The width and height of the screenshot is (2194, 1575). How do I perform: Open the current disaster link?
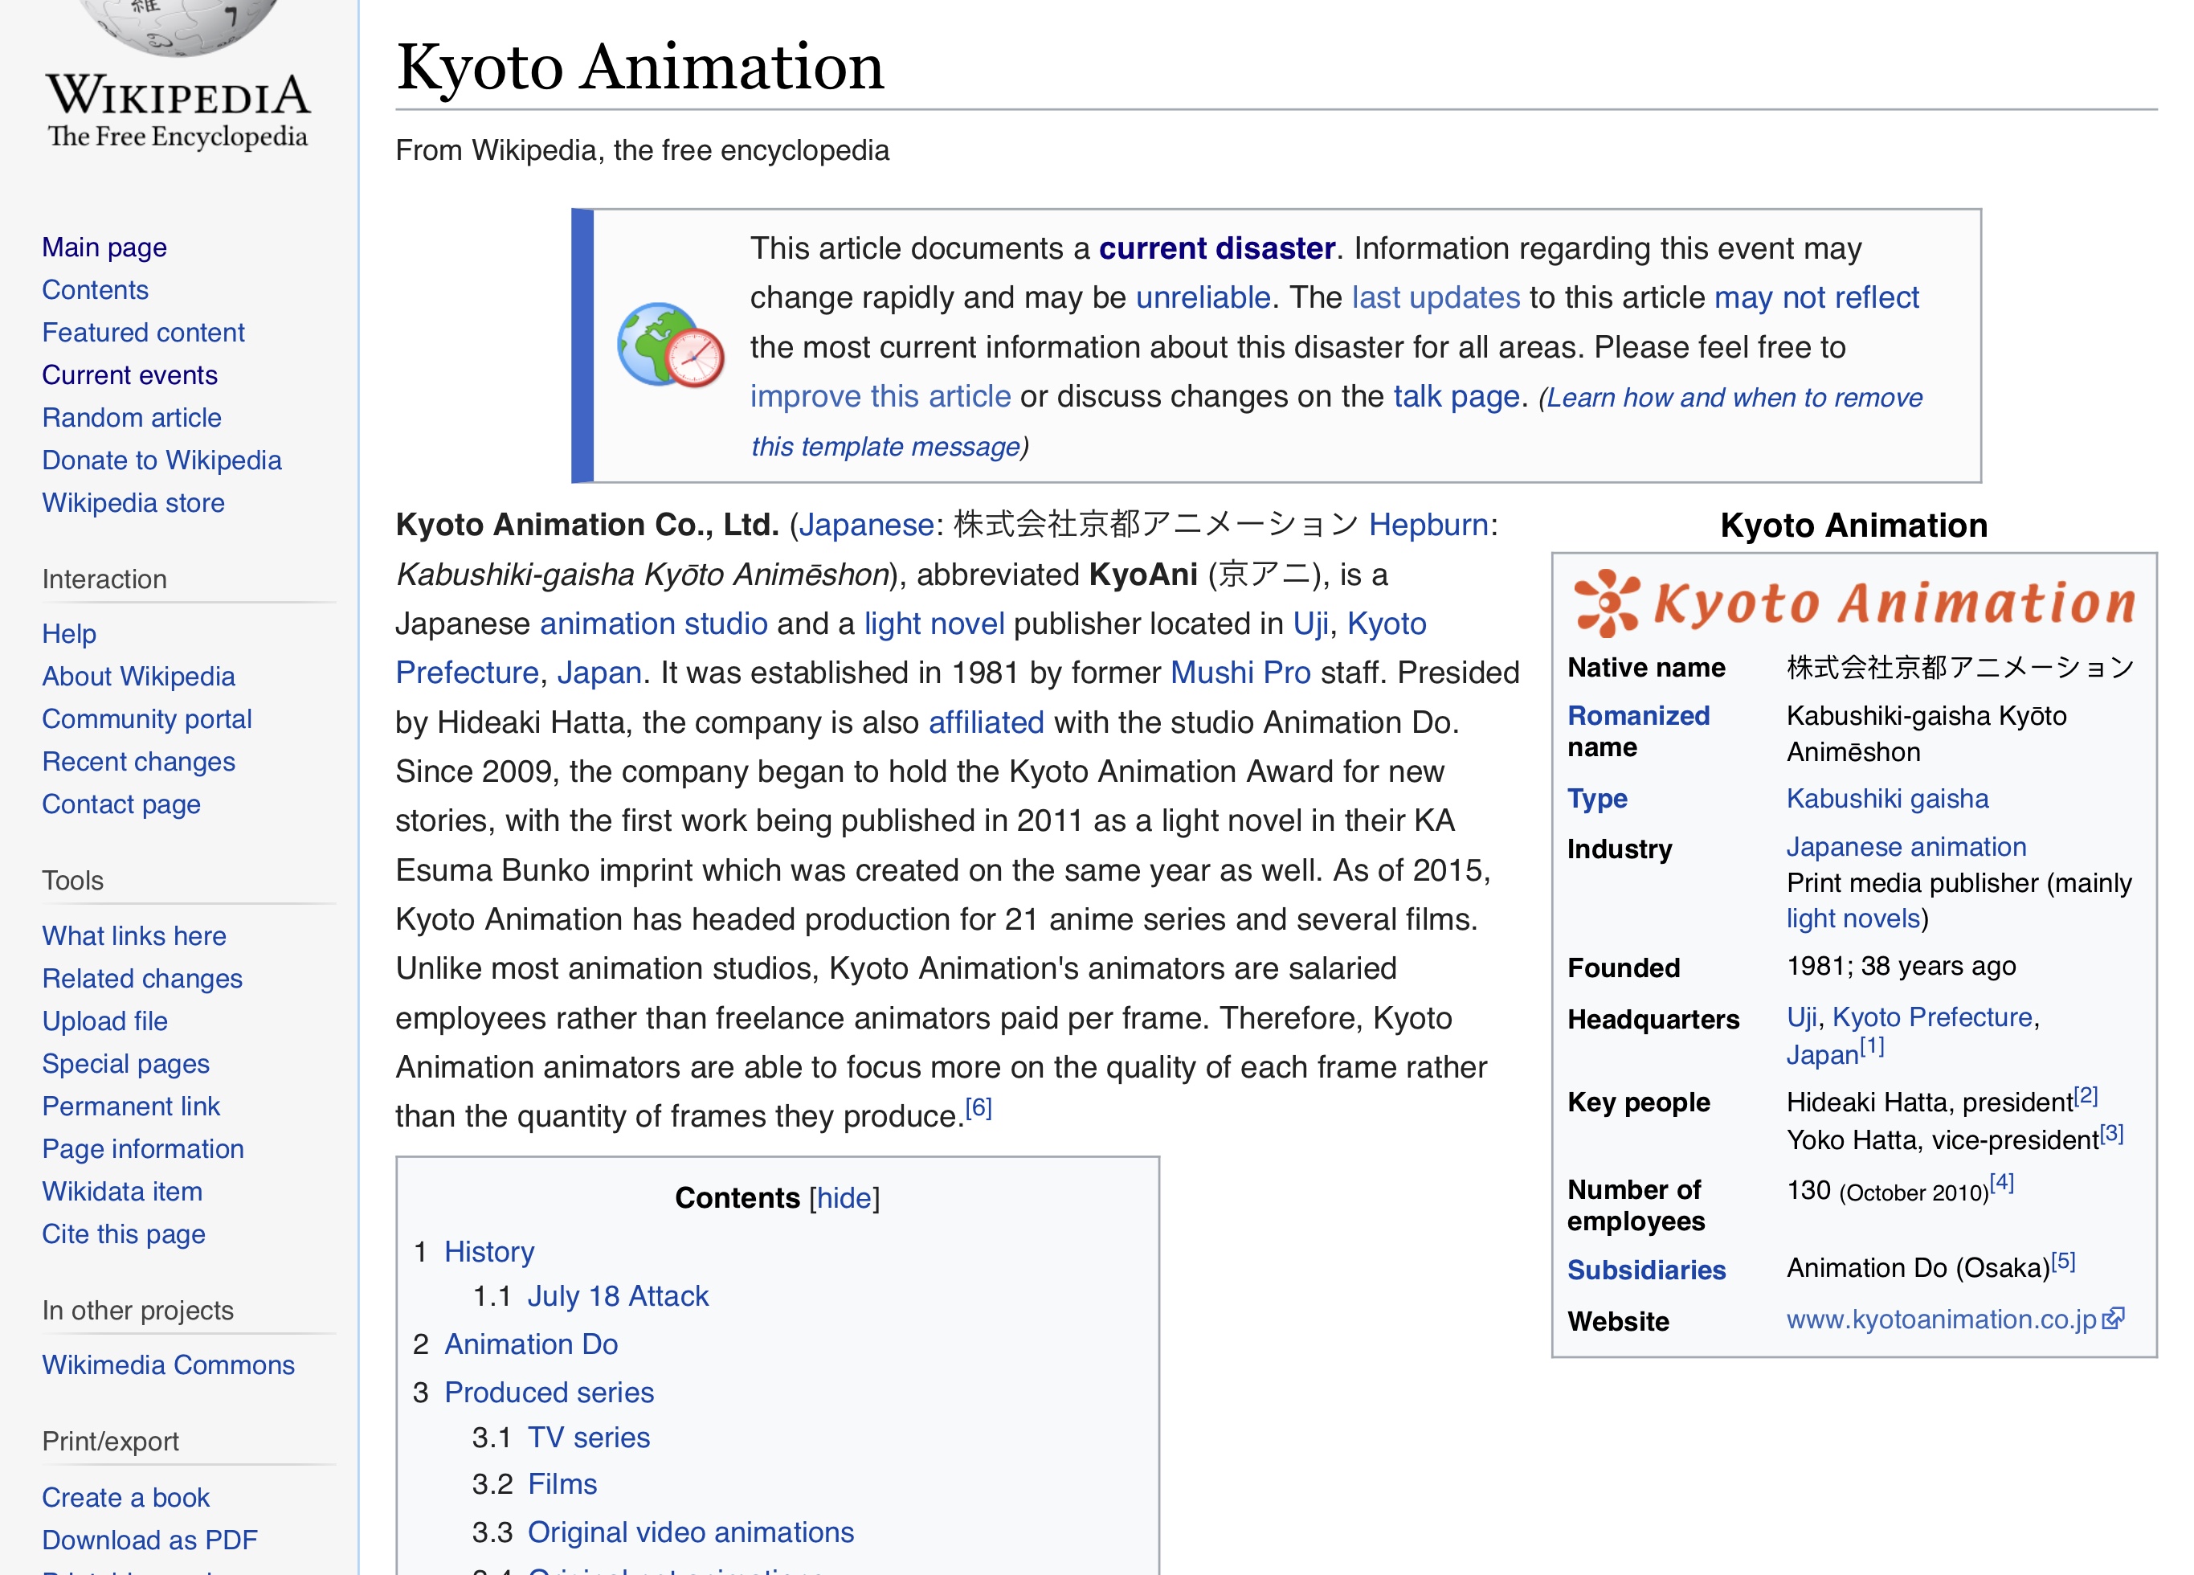point(1217,248)
